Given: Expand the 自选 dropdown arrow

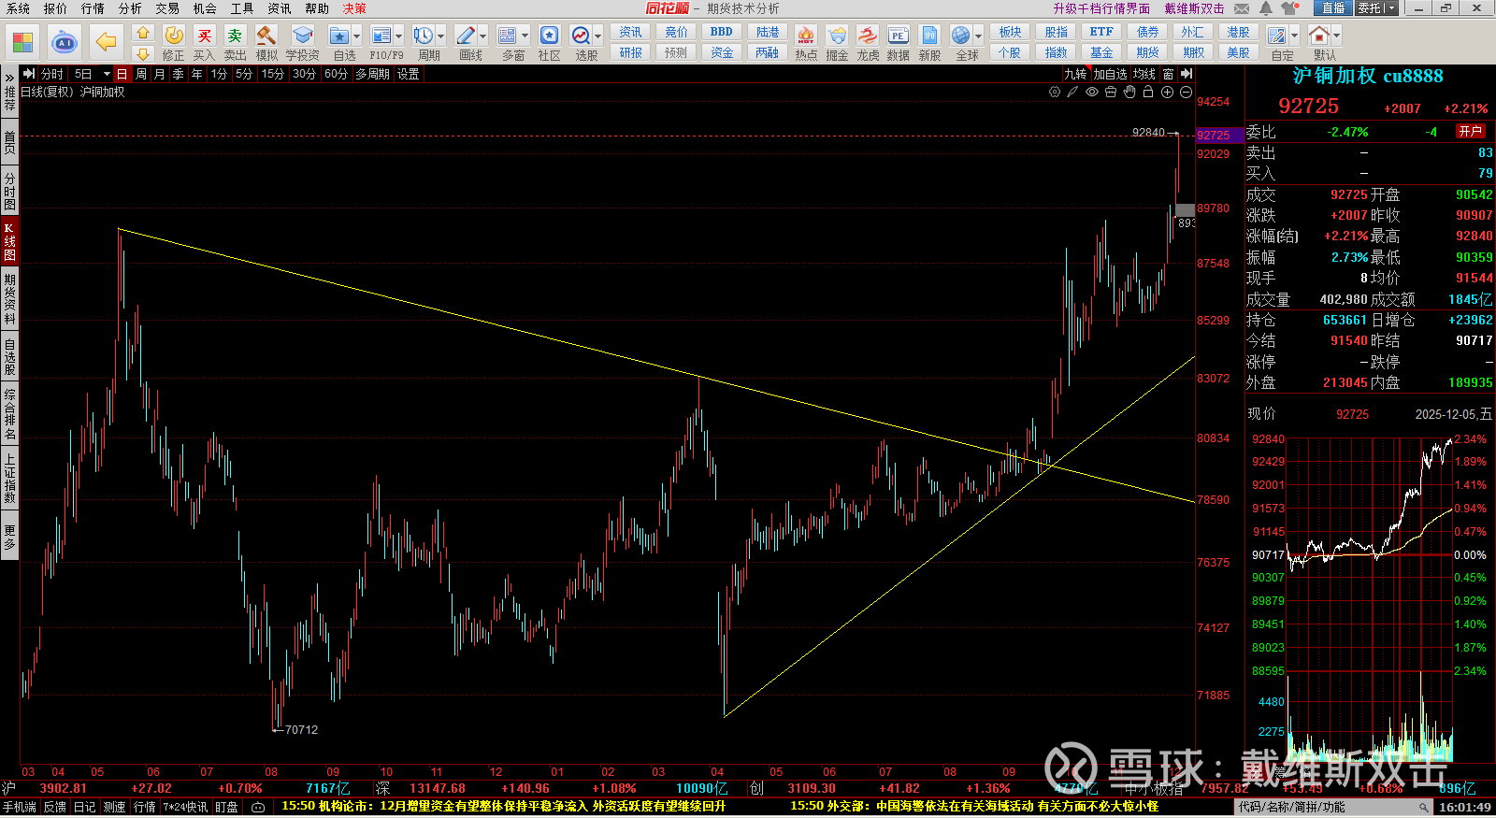Looking at the screenshot, I should point(357,36).
